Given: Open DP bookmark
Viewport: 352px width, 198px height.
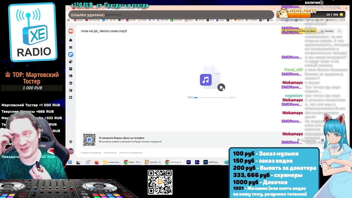Looking at the screenshot, I should point(121,20).
